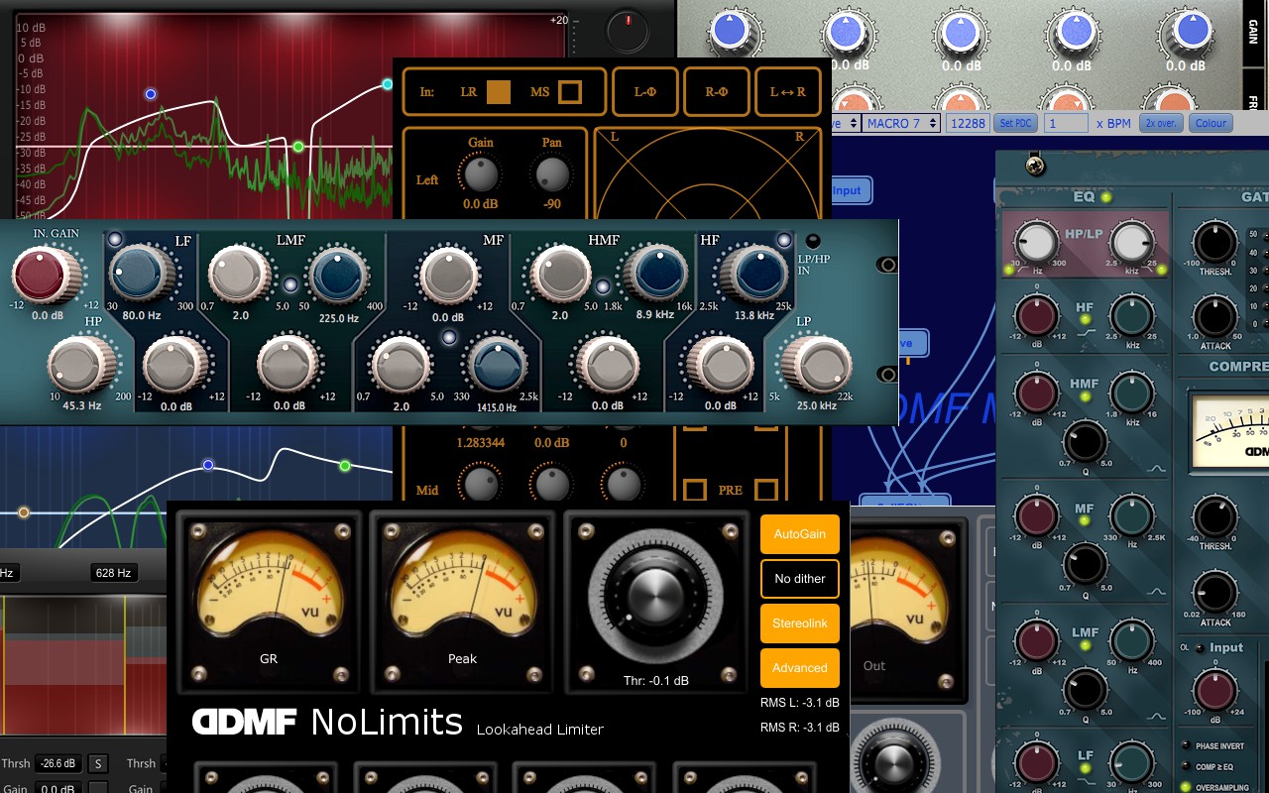1269x793 pixels.
Task: Click the Thrsh -26.6 dB value field
Action: click(x=58, y=763)
